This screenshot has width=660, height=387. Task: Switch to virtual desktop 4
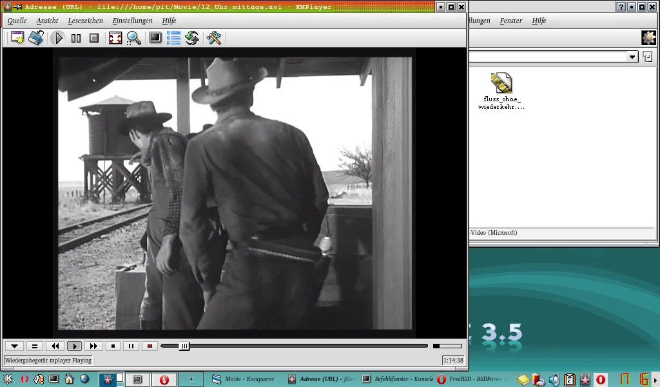[191, 379]
